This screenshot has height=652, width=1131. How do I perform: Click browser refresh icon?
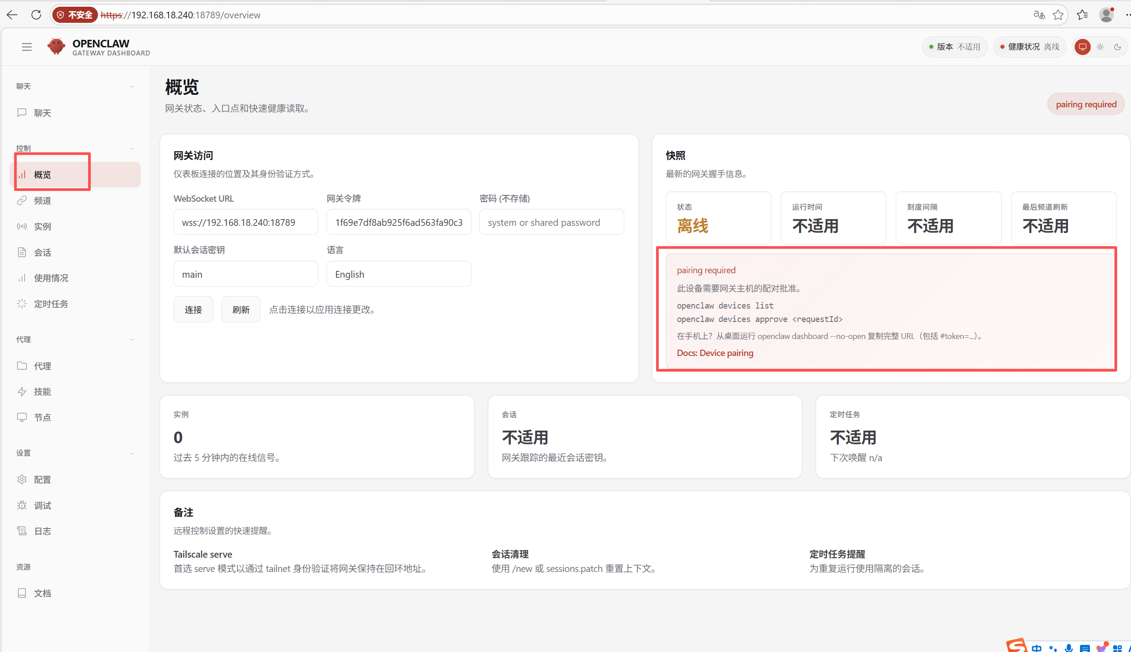click(x=36, y=15)
